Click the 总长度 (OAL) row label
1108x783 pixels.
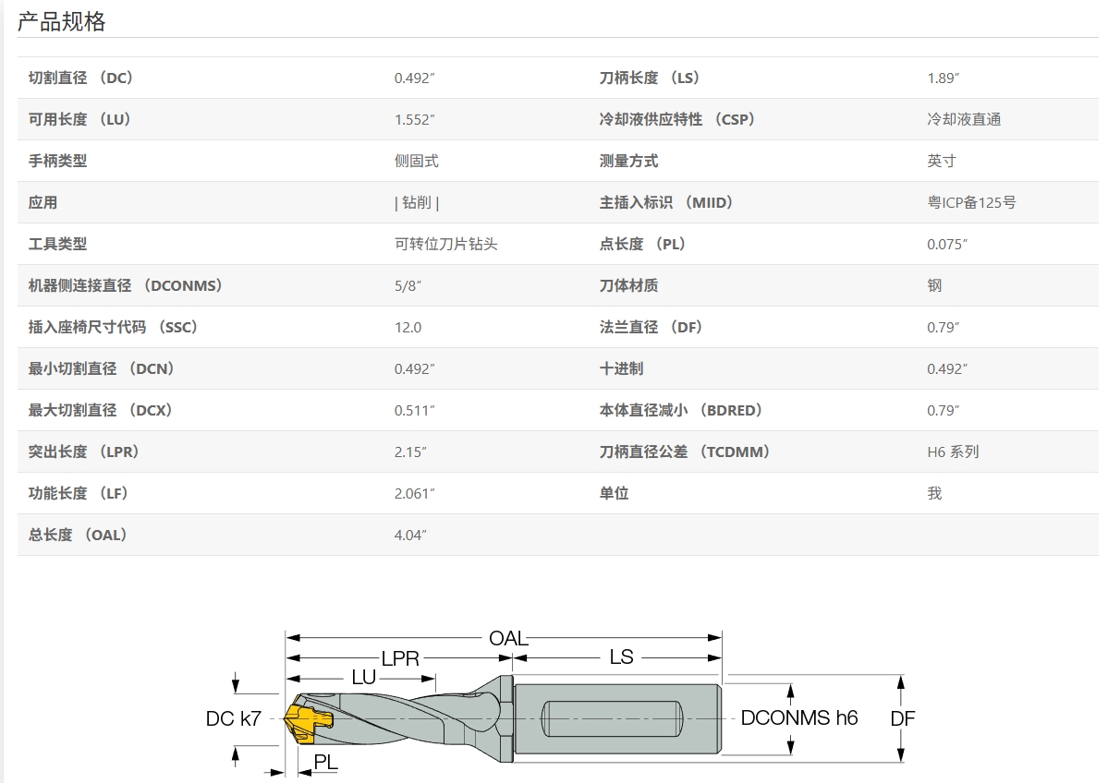(78, 536)
